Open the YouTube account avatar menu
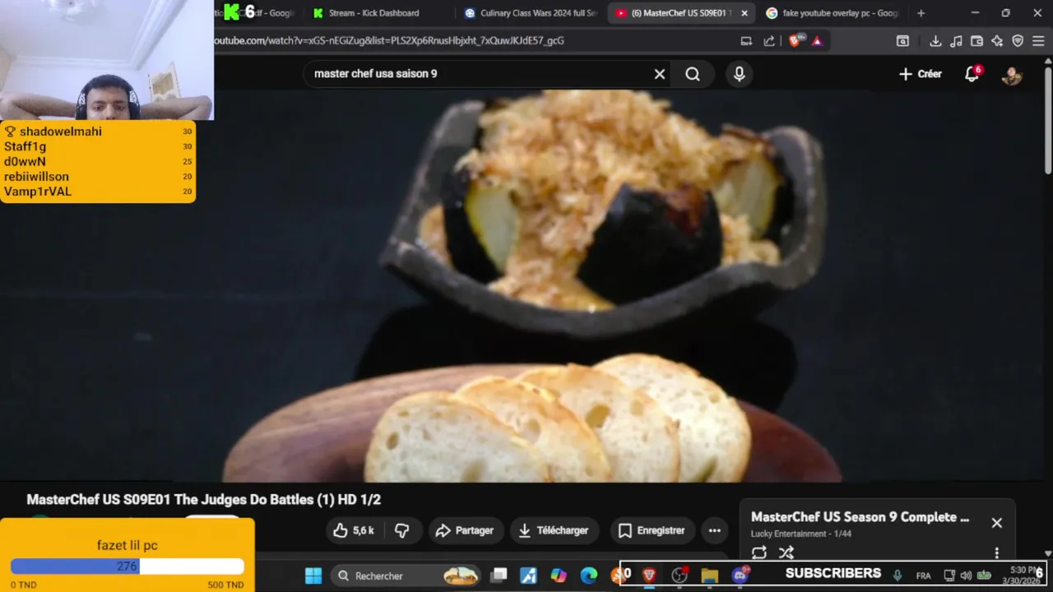 [1012, 75]
